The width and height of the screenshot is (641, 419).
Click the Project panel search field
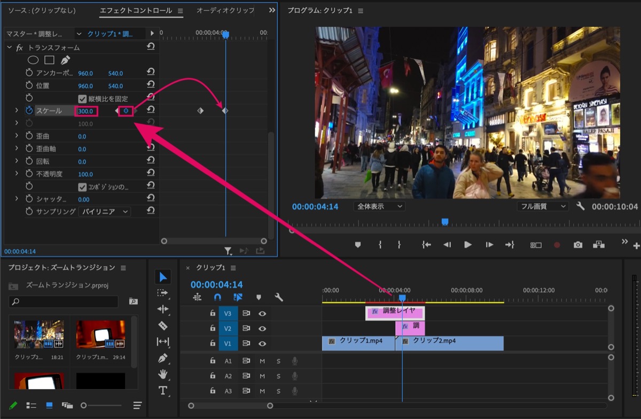pyautogui.click(x=64, y=301)
